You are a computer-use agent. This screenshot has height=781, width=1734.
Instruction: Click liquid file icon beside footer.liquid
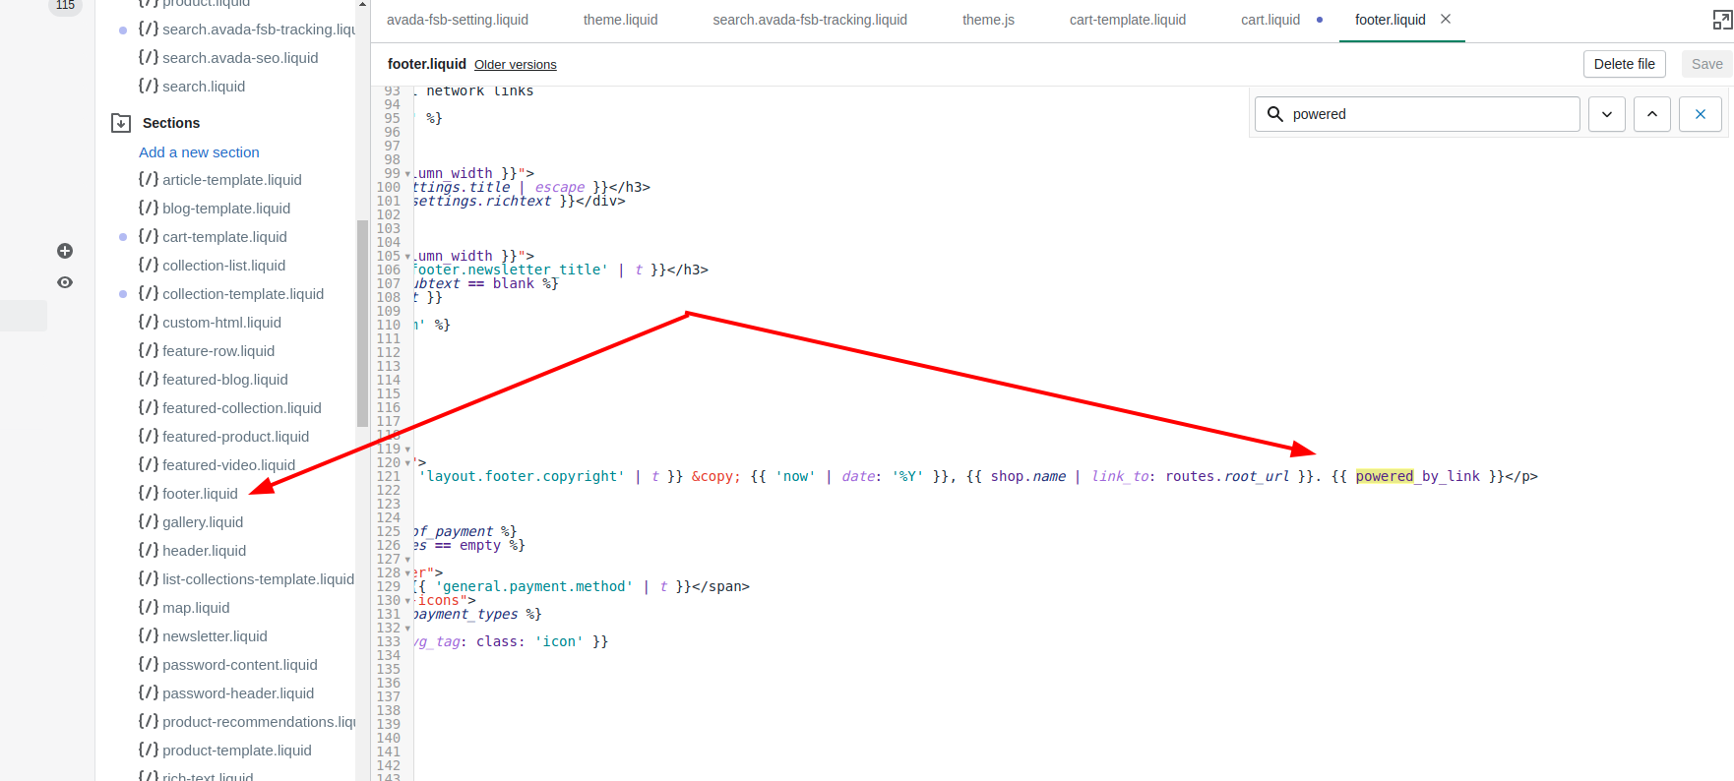[x=149, y=493]
